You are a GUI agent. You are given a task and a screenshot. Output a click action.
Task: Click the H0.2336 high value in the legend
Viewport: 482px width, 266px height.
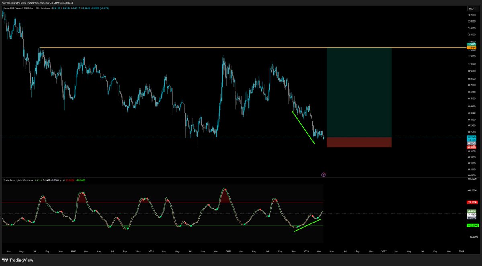pyautogui.click(x=66, y=8)
